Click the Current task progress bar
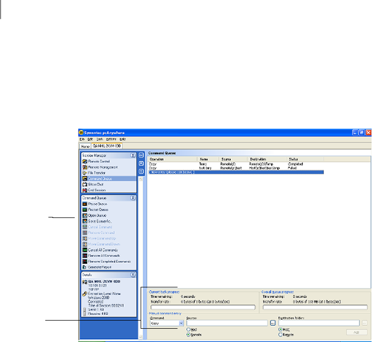The height and width of the screenshot is (342, 372). 203,307
